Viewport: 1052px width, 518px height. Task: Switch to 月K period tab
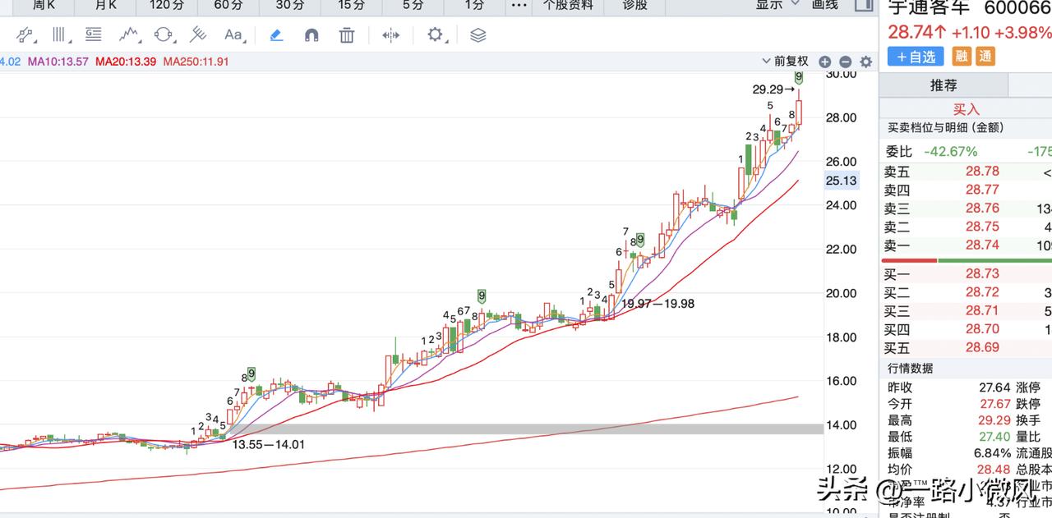coord(105,5)
